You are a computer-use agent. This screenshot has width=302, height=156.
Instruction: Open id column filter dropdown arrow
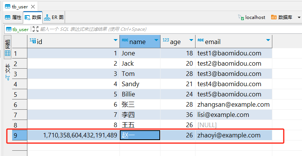pos(115,40)
